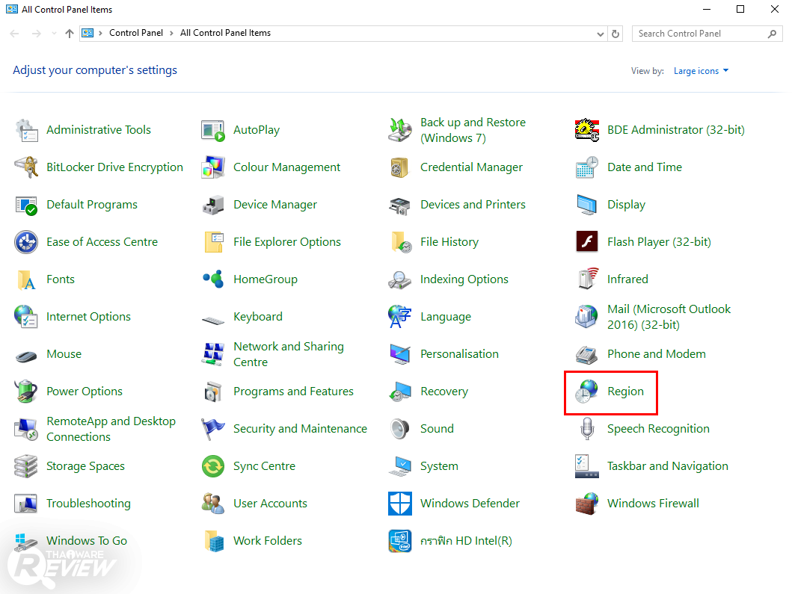Click the Search Control Panel field
This screenshot has width=792, height=594.
click(699, 34)
